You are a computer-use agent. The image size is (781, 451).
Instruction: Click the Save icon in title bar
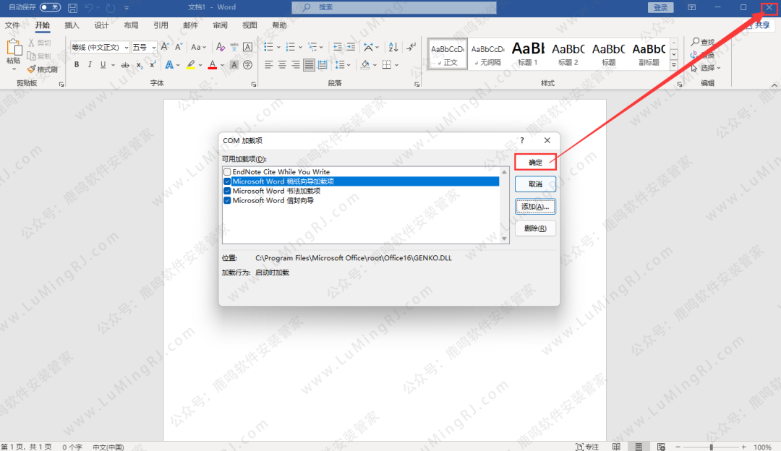[x=72, y=7]
